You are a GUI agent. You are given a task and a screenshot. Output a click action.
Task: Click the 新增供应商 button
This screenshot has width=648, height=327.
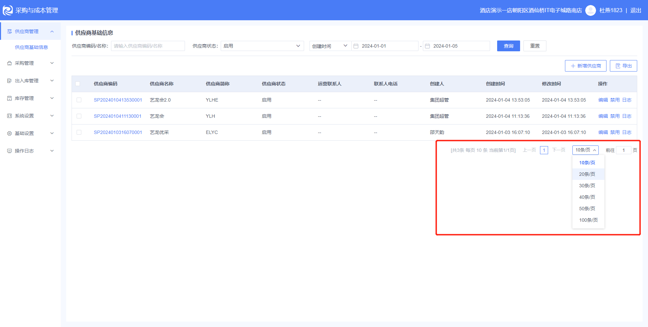(x=586, y=66)
